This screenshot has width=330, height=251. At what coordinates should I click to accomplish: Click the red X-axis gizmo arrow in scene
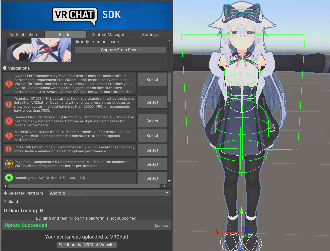tap(215, 232)
